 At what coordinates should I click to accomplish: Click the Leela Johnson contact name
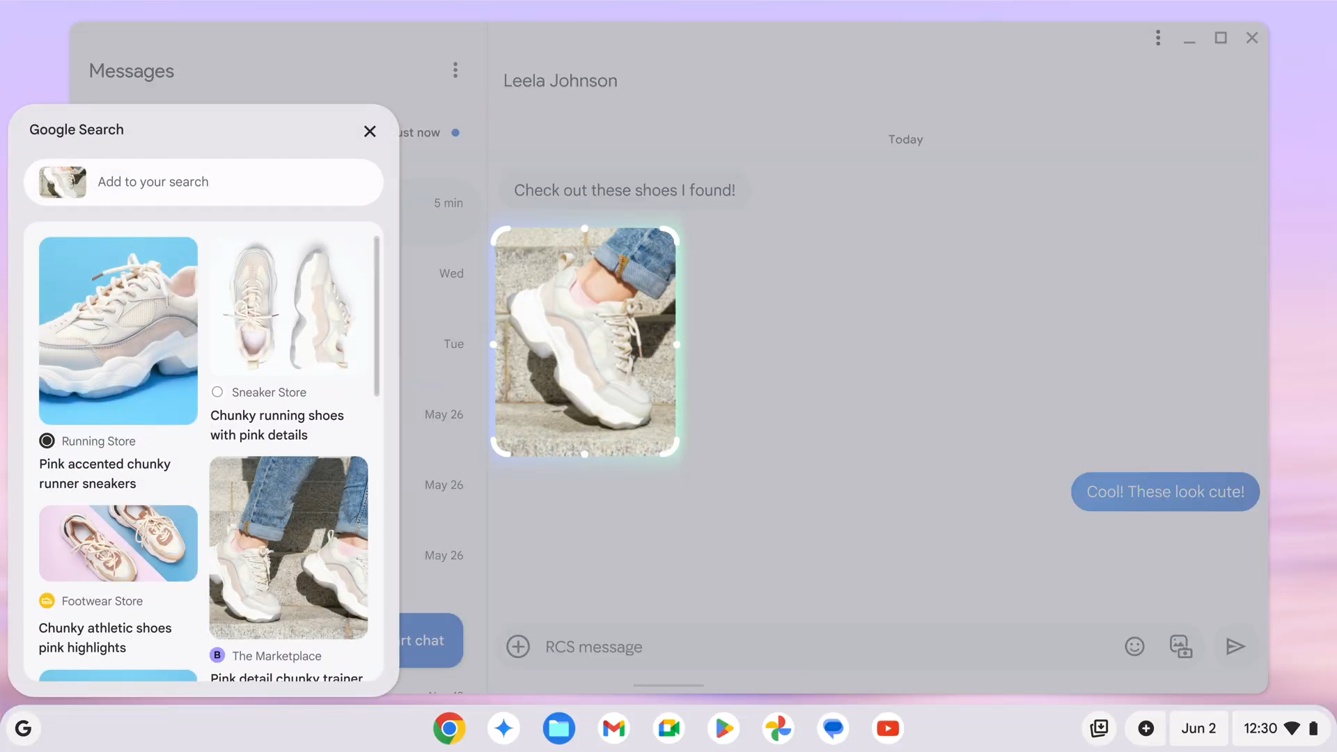pyautogui.click(x=561, y=81)
